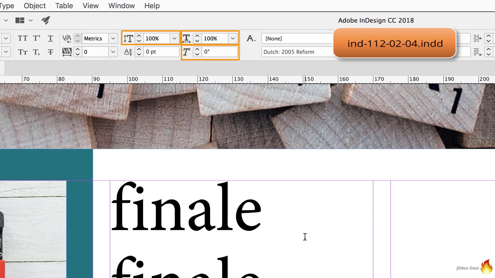Click the white wood photo at left
495x278 pixels.
[33, 229]
